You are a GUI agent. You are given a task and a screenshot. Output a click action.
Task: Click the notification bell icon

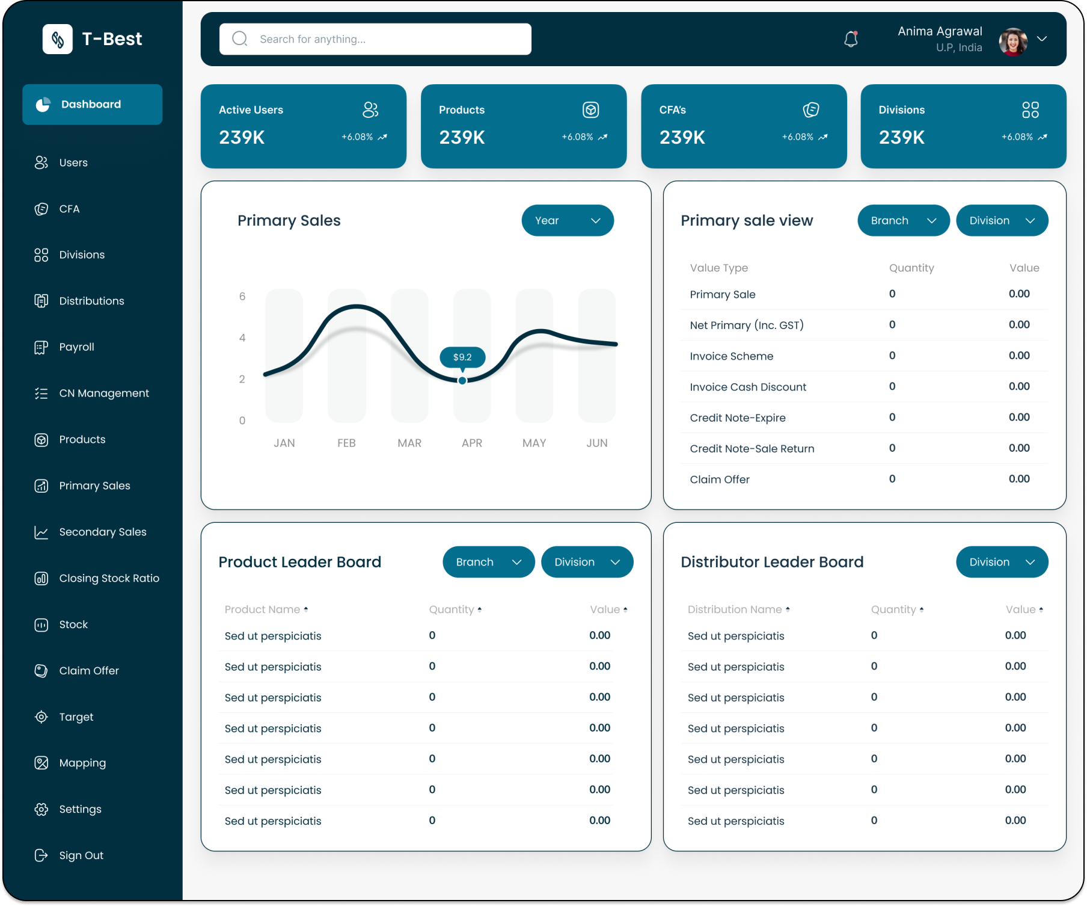[851, 39]
